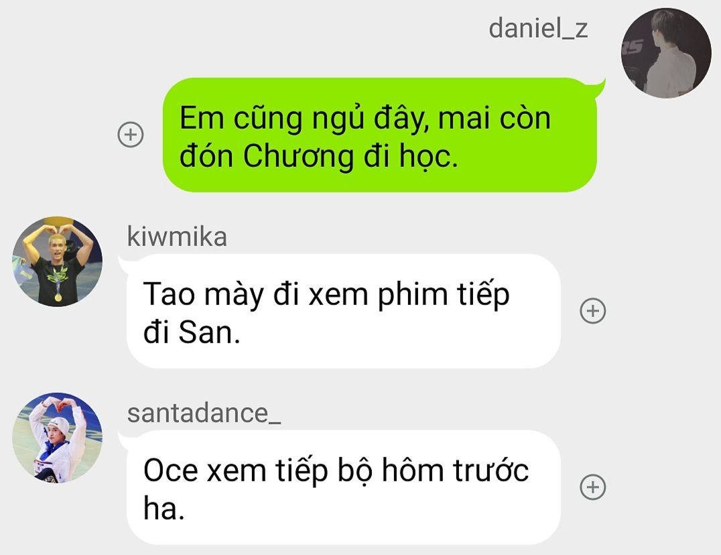Tap the plus icon next to kiwmika's message

tap(593, 311)
